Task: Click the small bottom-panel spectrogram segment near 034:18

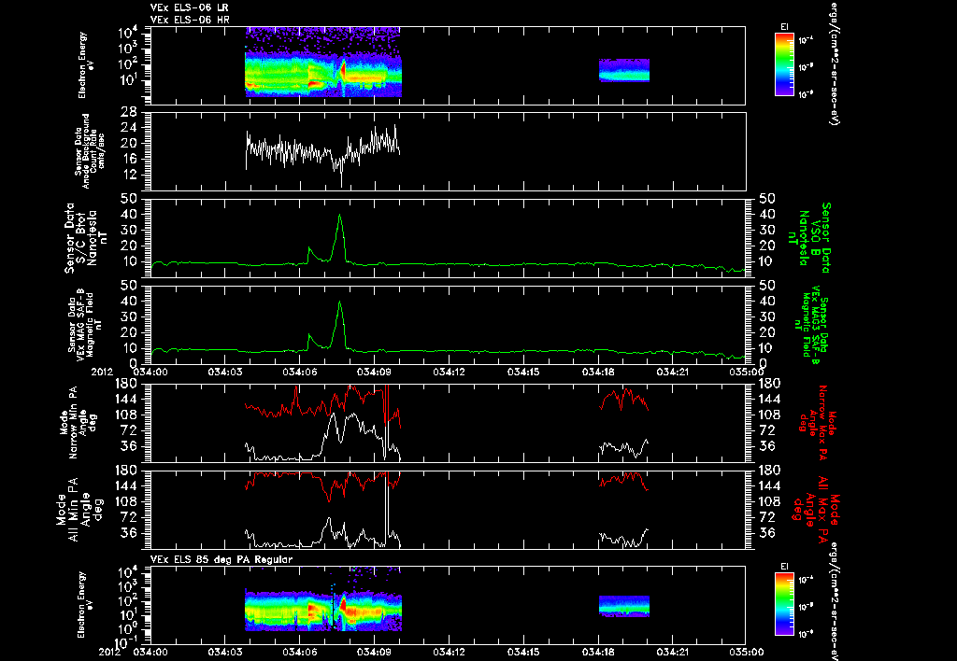Action: point(623,606)
